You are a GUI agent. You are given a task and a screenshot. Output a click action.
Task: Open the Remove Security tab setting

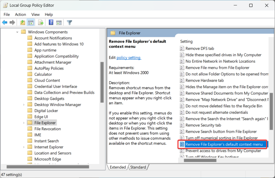point(203,125)
